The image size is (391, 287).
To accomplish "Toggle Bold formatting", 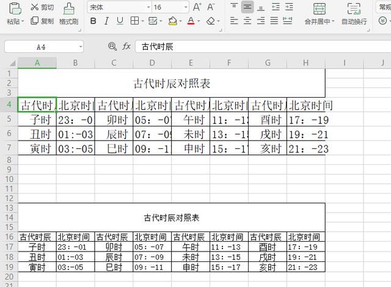I will click(x=93, y=21).
